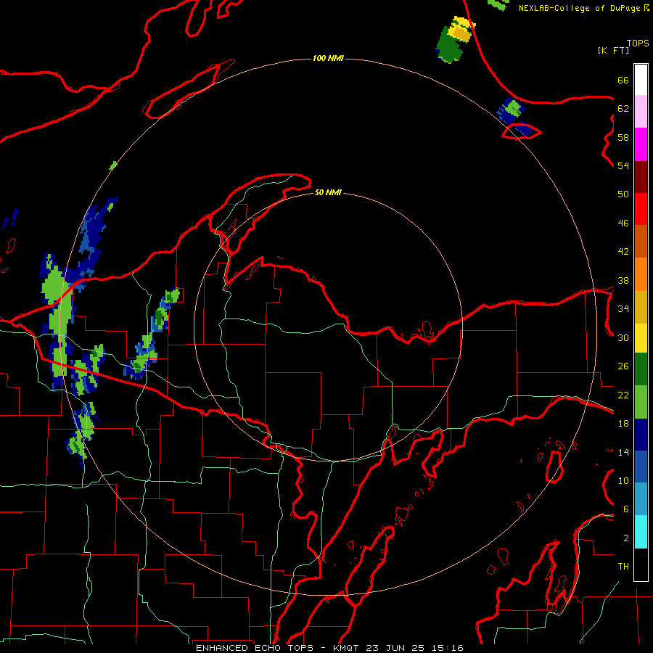Pick the dark red maroon legend swatch
This screenshot has width=653, height=653.
tap(641, 177)
